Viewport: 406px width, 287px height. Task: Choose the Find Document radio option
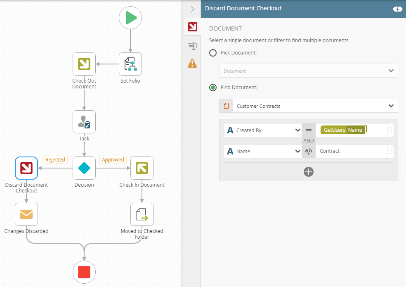point(213,88)
